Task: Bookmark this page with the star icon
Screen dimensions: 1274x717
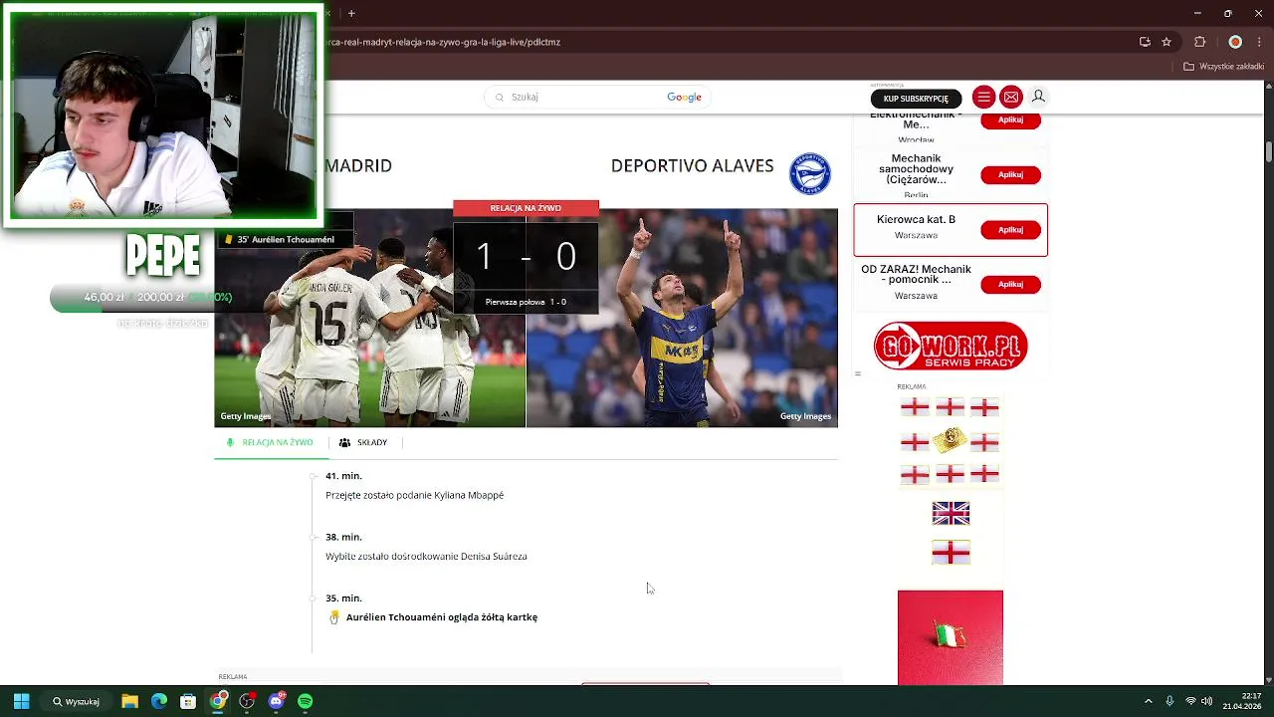Action: [x=1167, y=42]
